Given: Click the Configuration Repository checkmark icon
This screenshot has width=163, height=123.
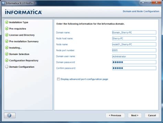Looking at the screenshot, I should [x=7, y=60].
